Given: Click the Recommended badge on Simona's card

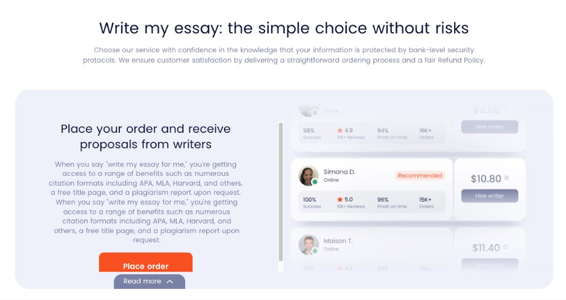Looking at the screenshot, I should coord(420,176).
